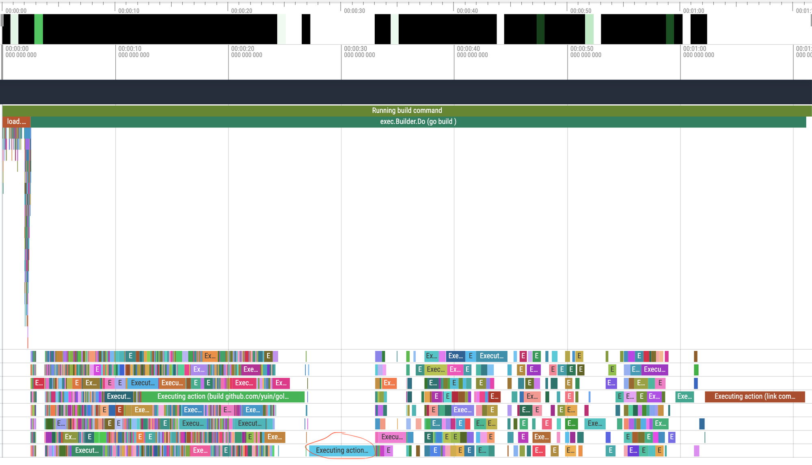Select the purple 'Execu...' slice in second row
This screenshot has width=812, height=465.
[x=654, y=370]
